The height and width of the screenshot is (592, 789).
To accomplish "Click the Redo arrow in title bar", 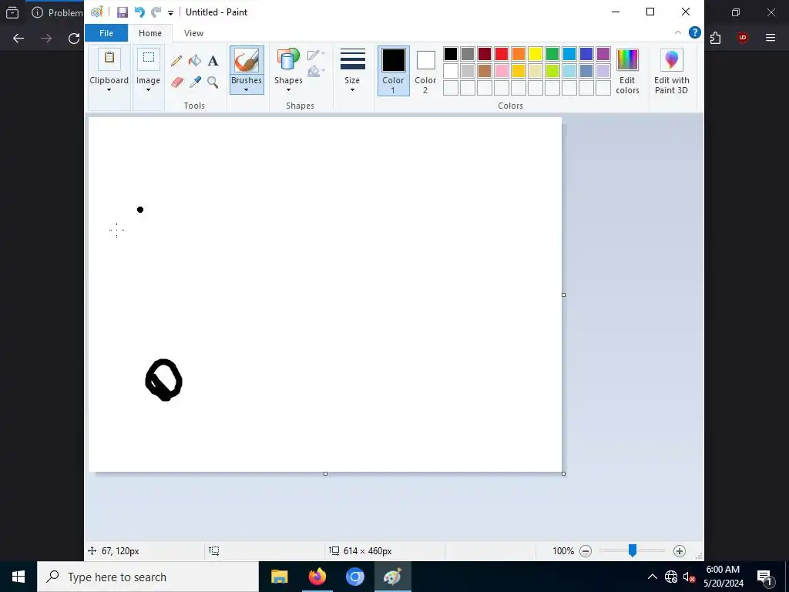I will coord(156,12).
